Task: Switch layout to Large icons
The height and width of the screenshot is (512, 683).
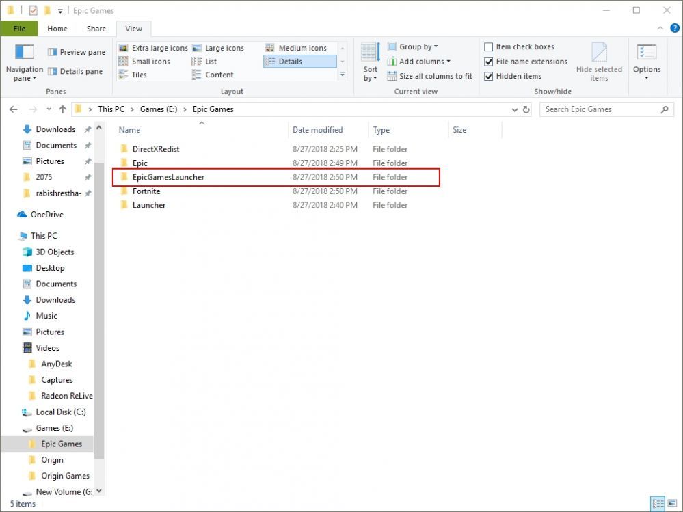Action: [218, 48]
